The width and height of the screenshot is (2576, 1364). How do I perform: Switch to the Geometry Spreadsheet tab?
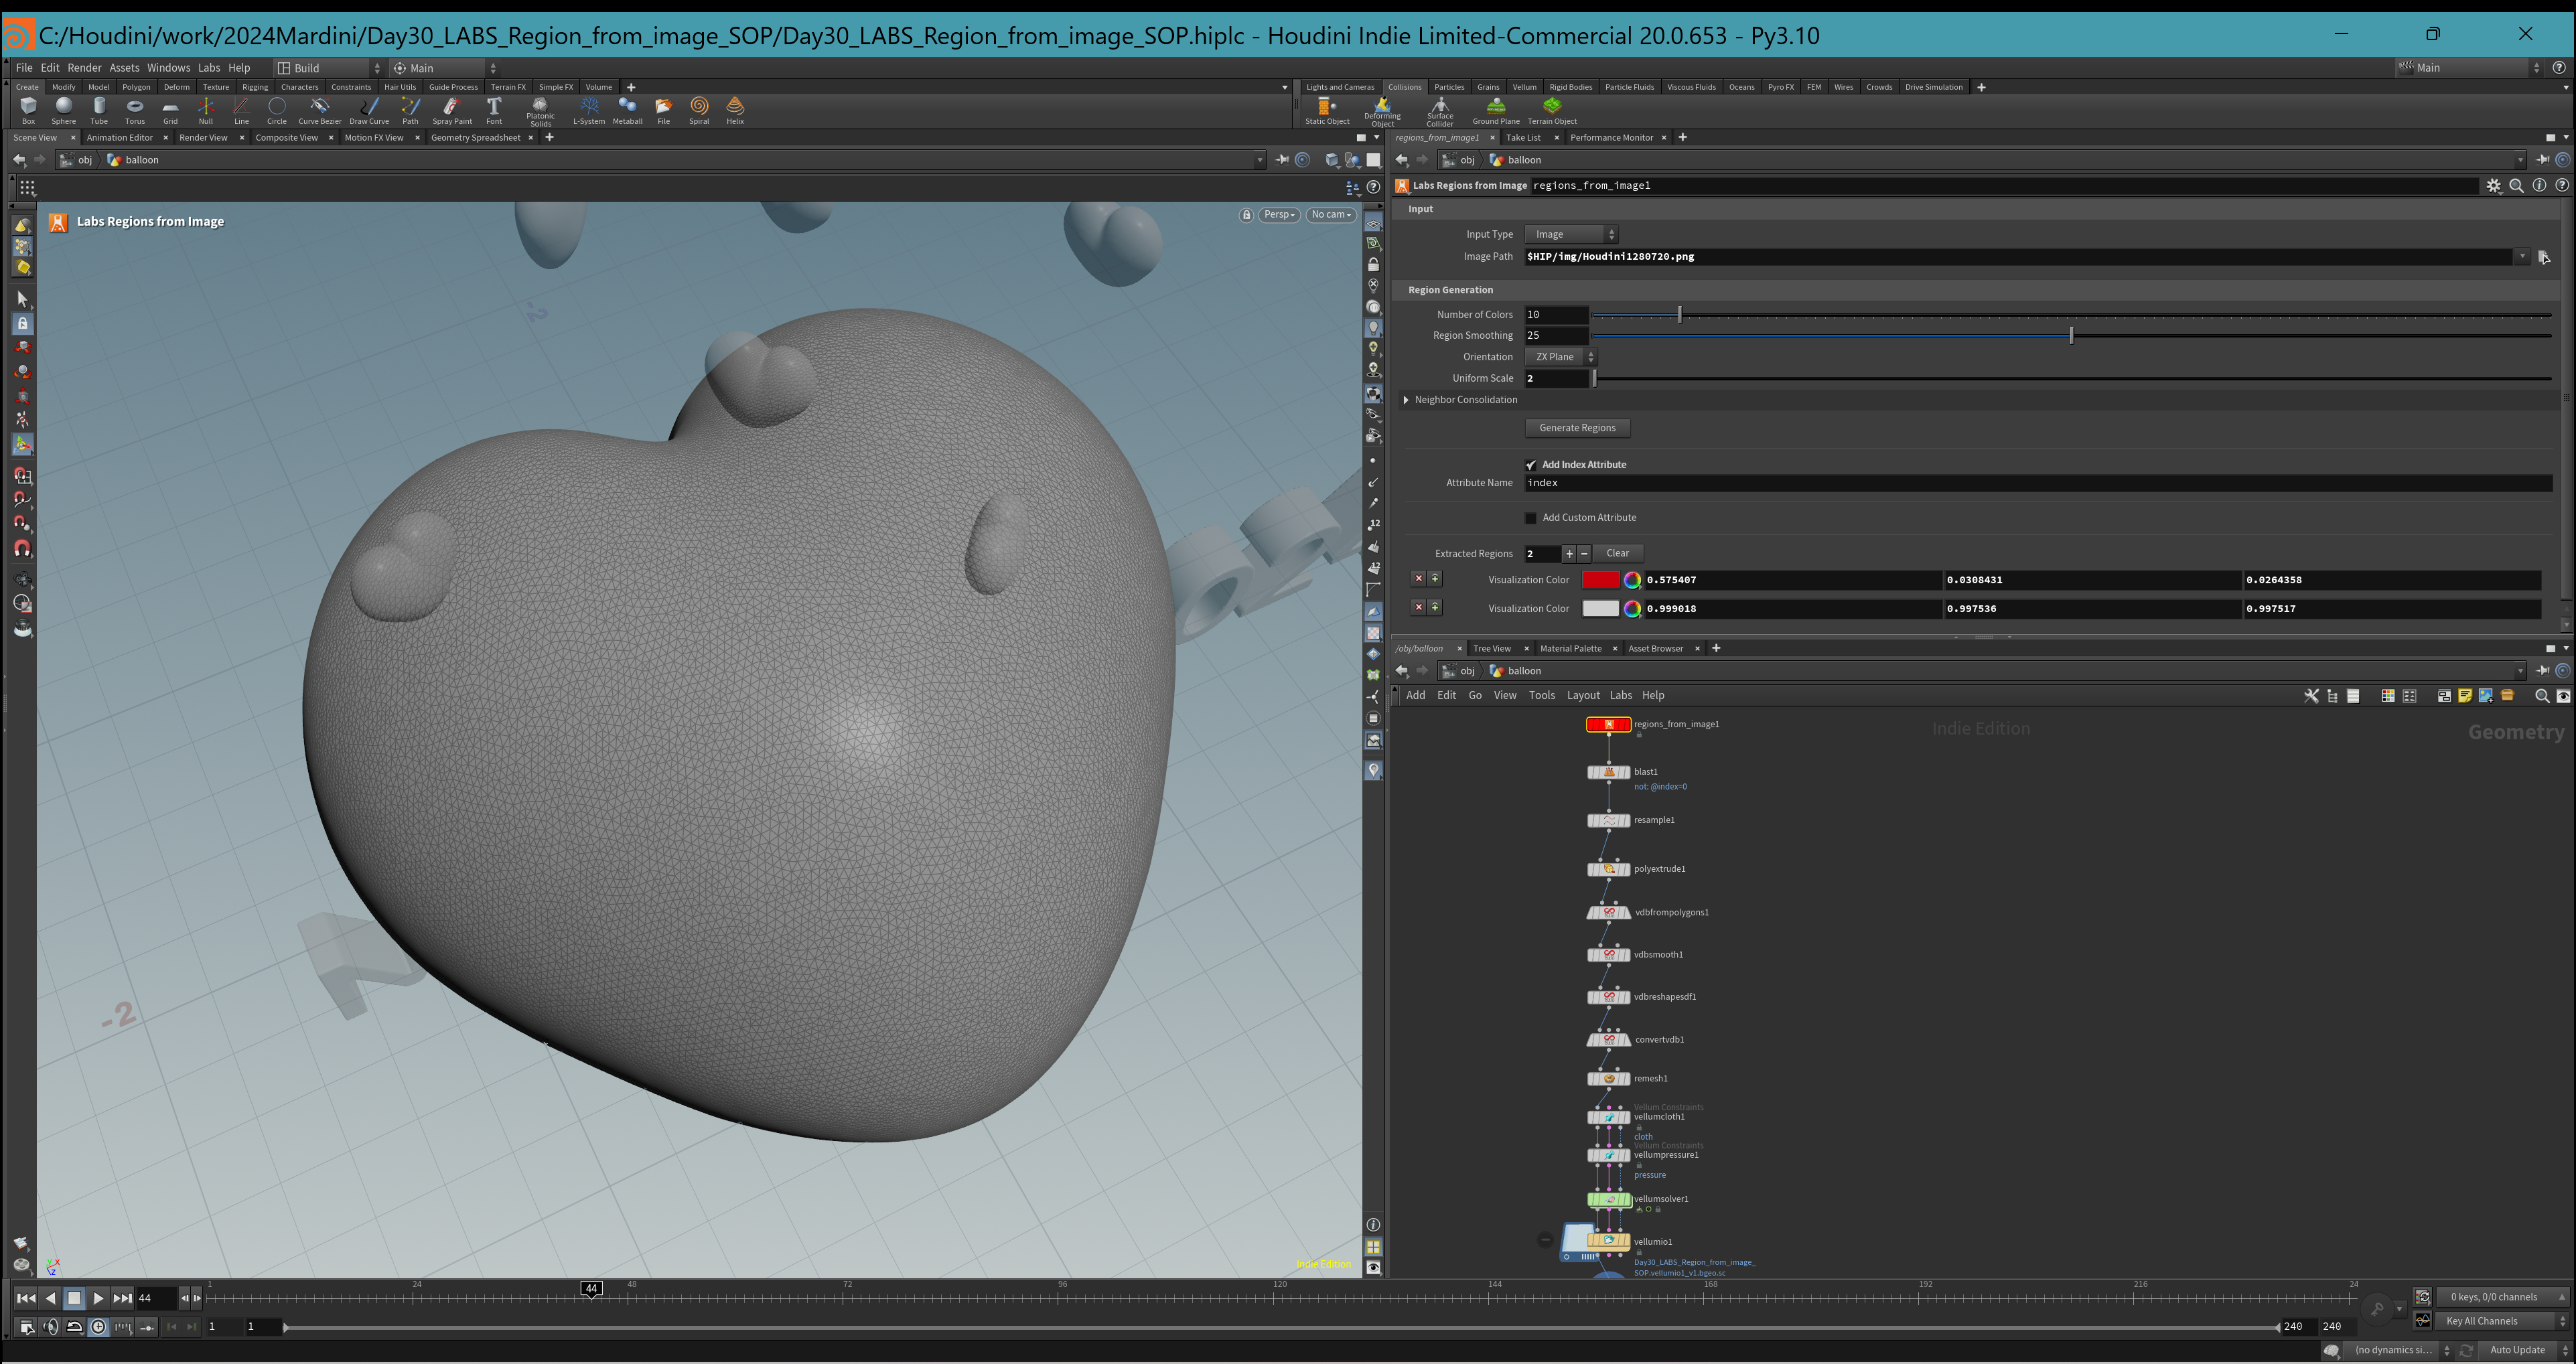[475, 138]
